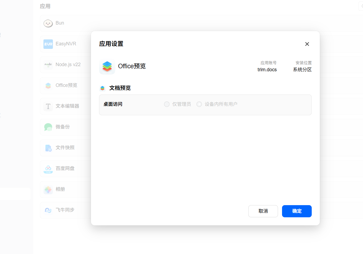
Task: Select the 飞牛同步 app icon
Action: click(x=48, y=210)
